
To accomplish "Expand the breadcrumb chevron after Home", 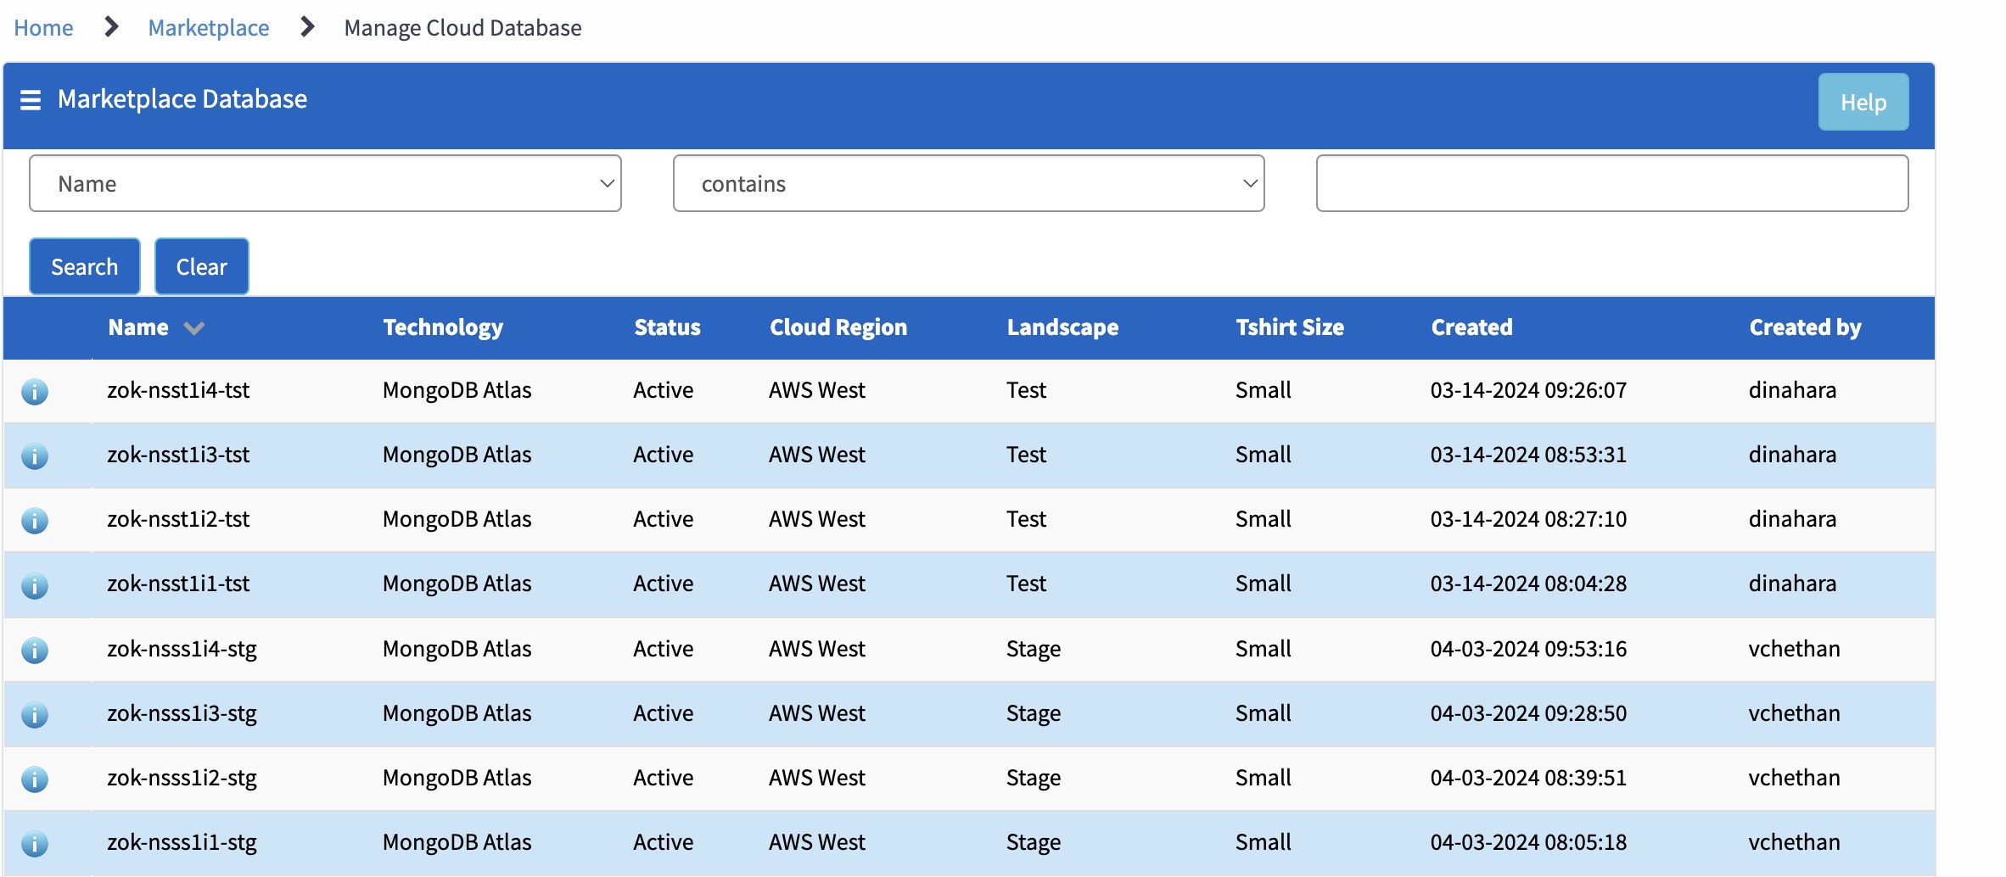I will (x=110, y=26).
